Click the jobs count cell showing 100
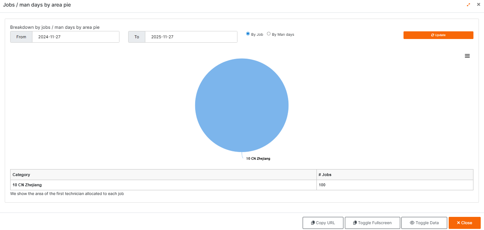 point(322,185)
